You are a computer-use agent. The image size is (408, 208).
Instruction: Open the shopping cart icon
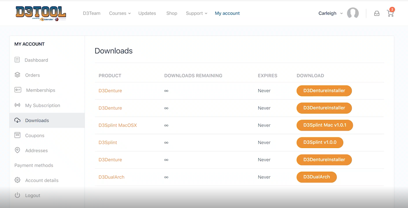click(390, 13)
